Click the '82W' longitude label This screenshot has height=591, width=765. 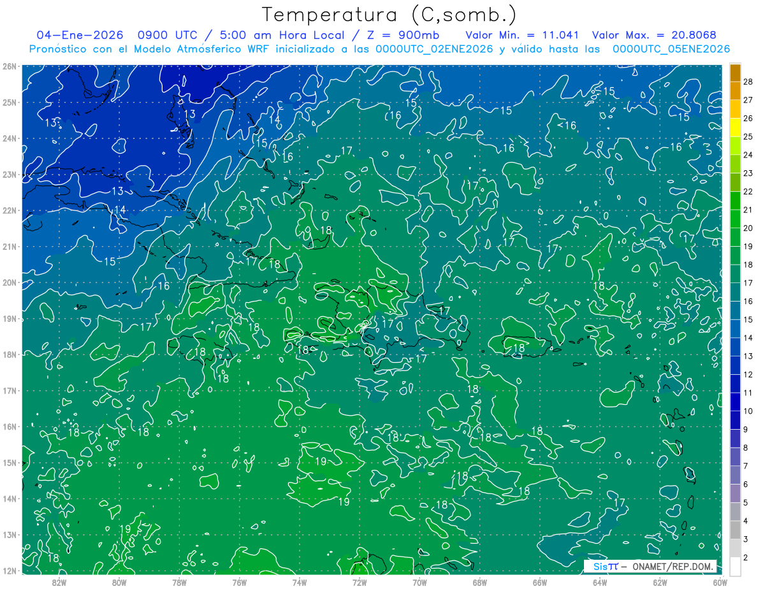[59, 582]
